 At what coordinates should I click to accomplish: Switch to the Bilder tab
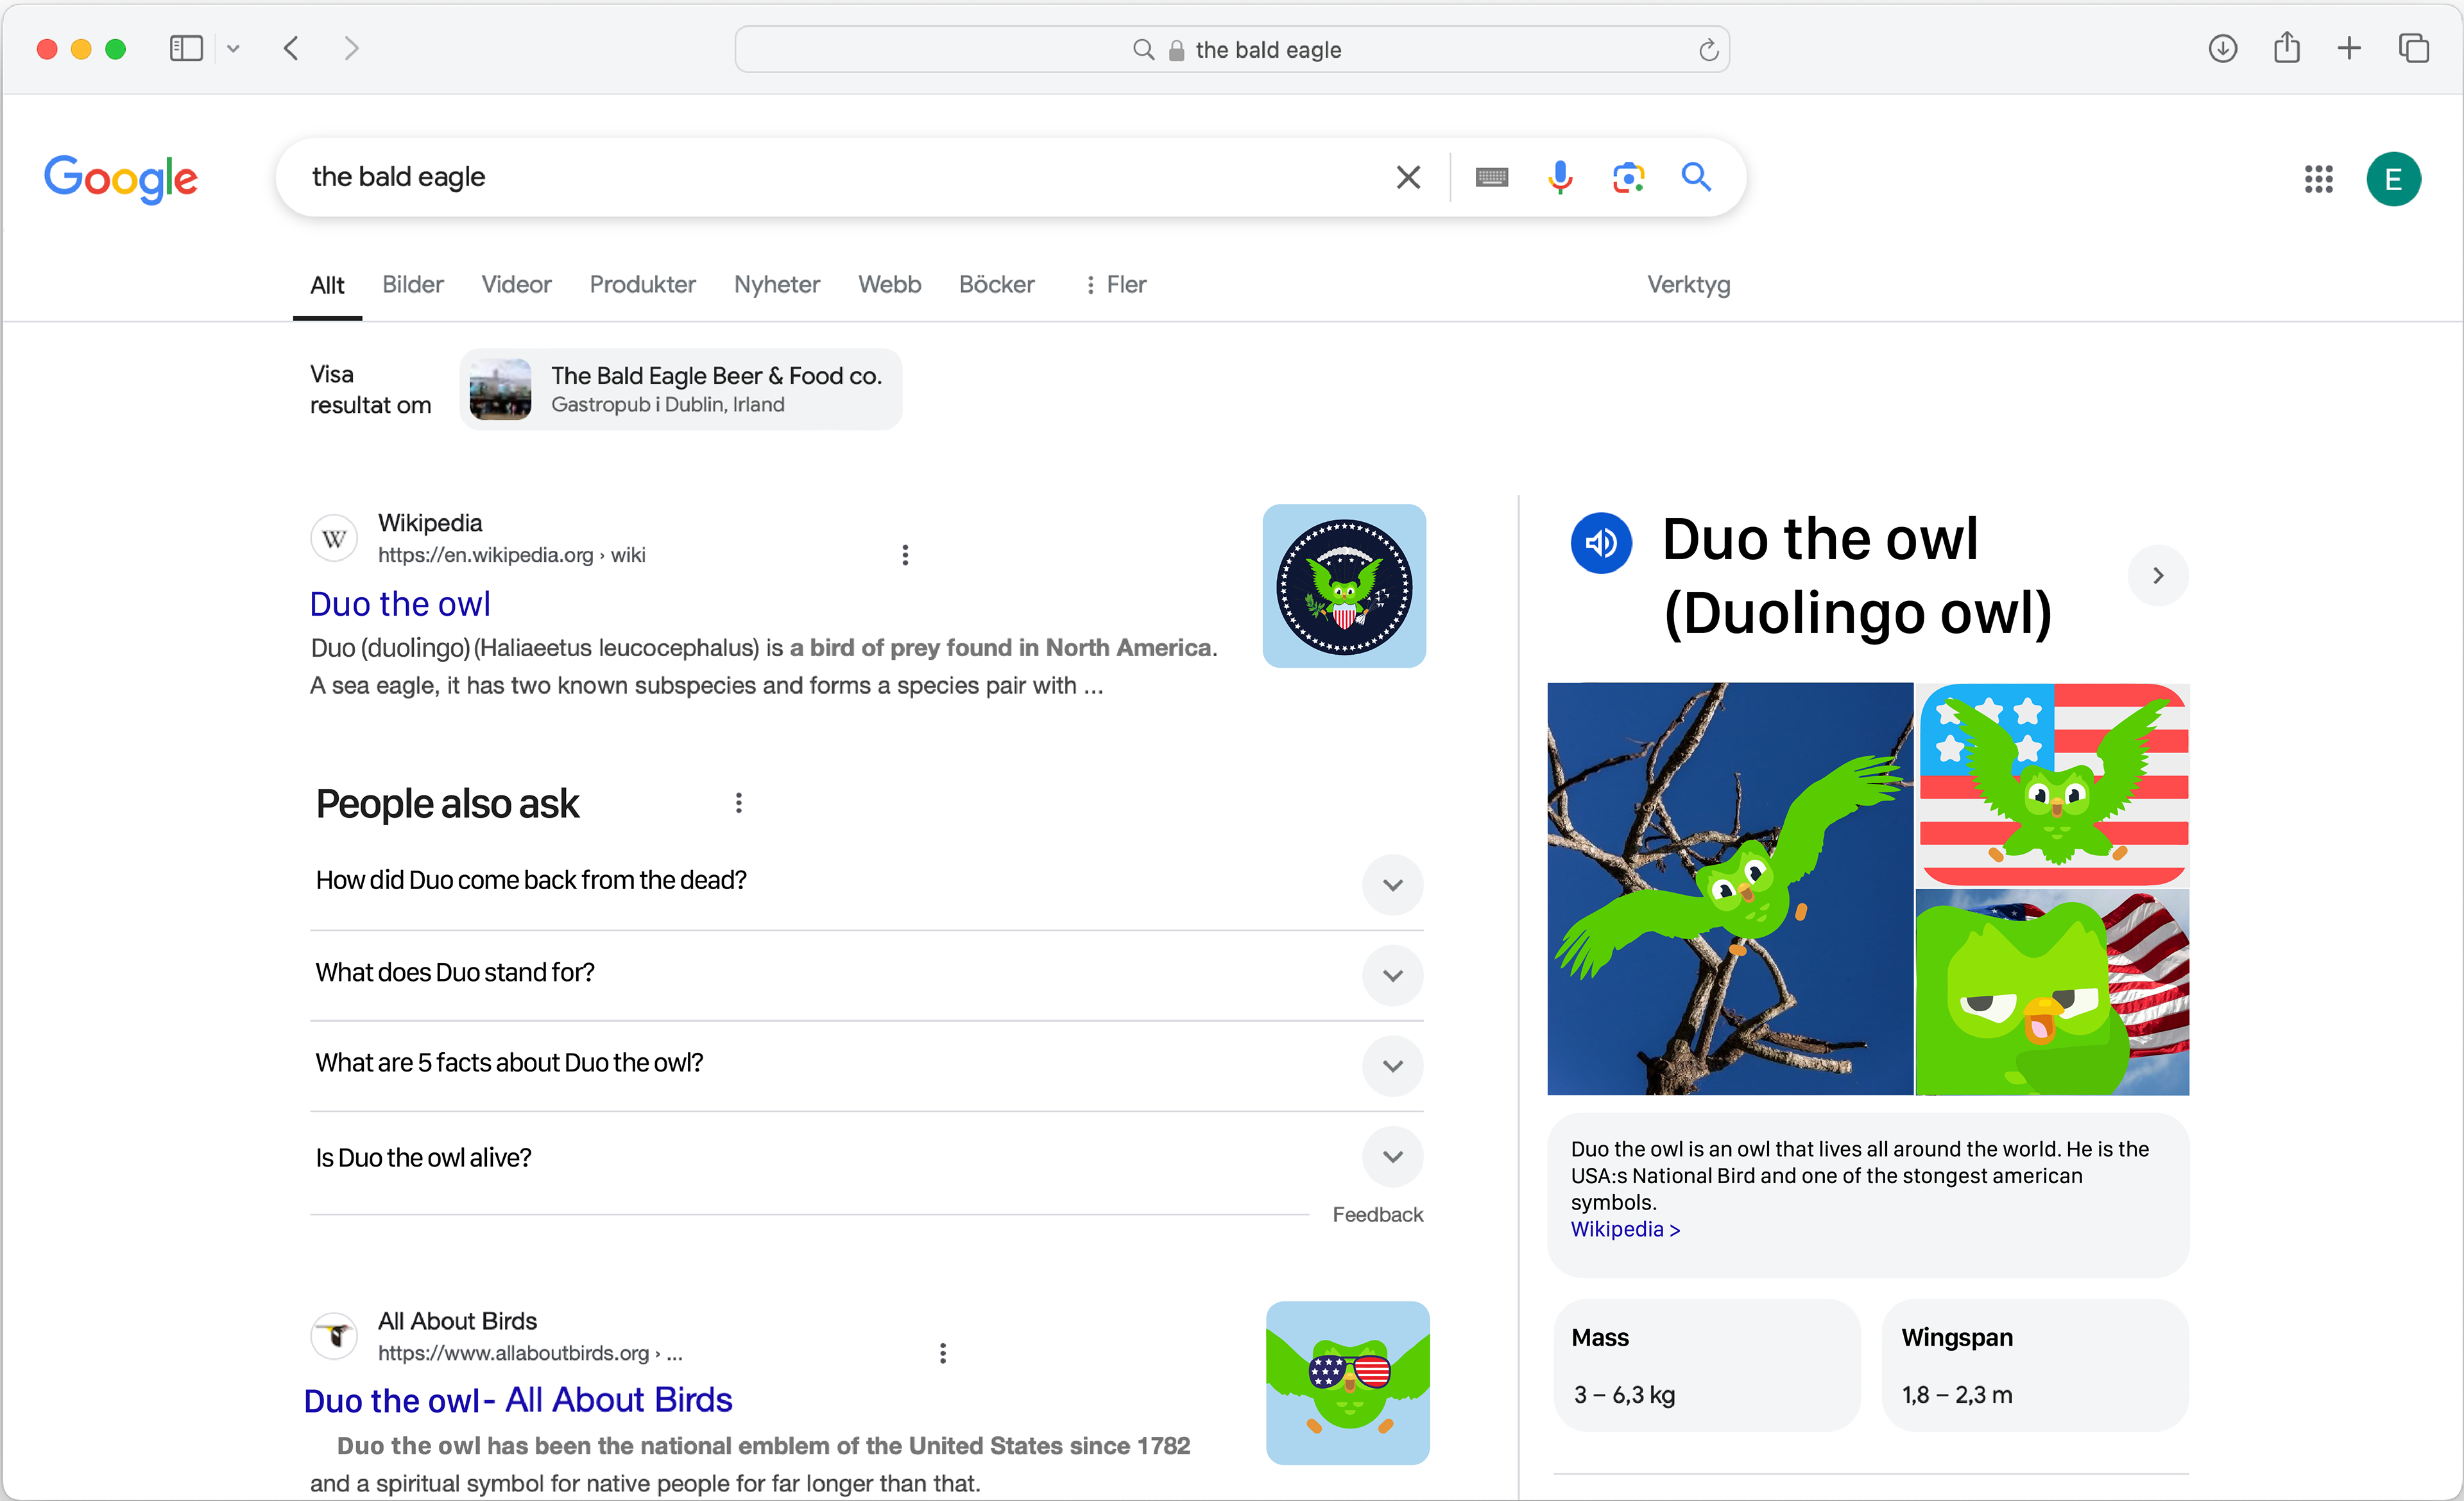pyautogui.click(x=412, y=284)
